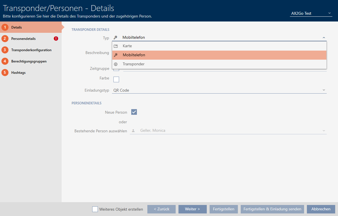Click the red warning icon beside Personendetails
The width and height of the screenshot is (338, 216).
56,39
